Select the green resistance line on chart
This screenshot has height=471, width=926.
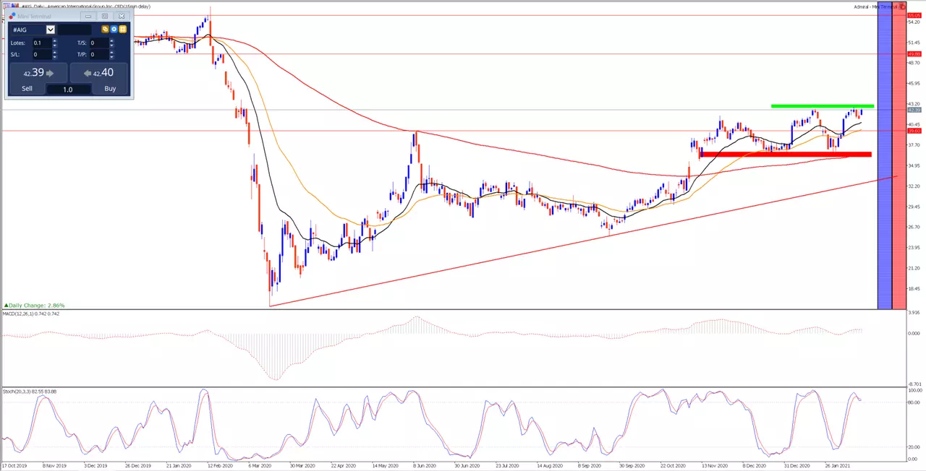click(x=823, y=106)
